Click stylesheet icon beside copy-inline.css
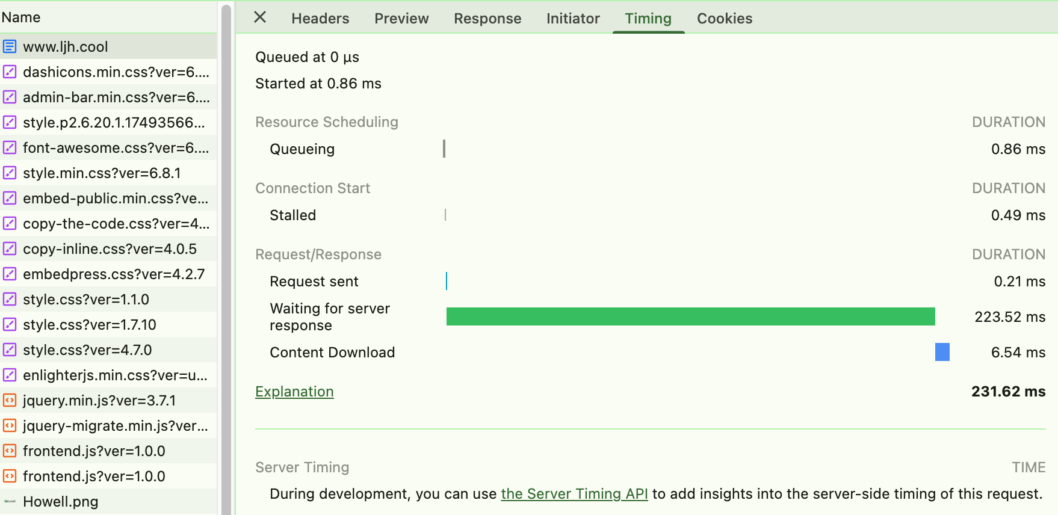Viewport: 1058px width, 515px height. 10,248
